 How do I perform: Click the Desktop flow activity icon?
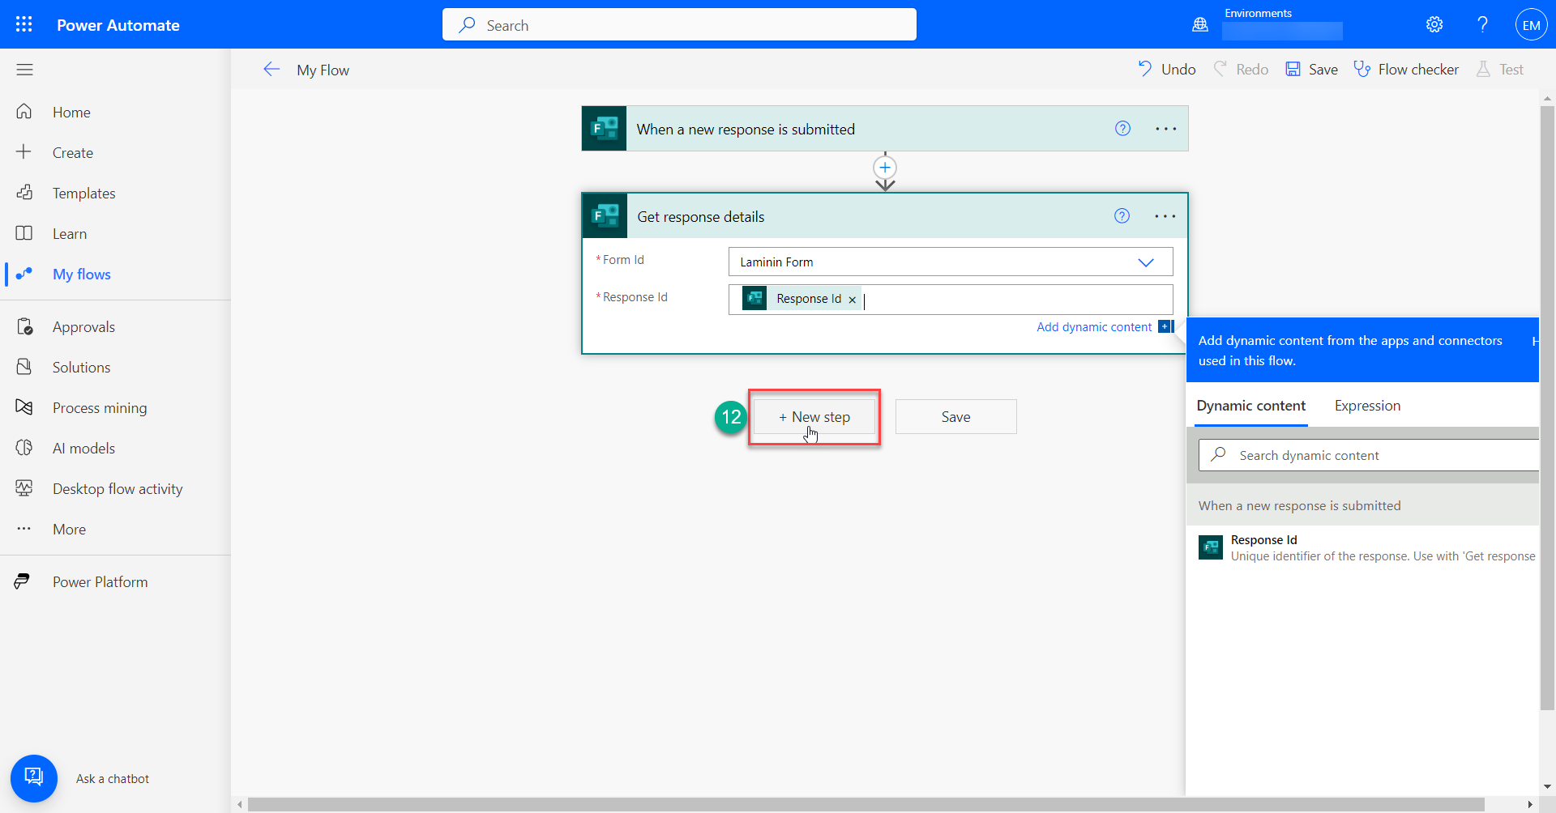24,488
